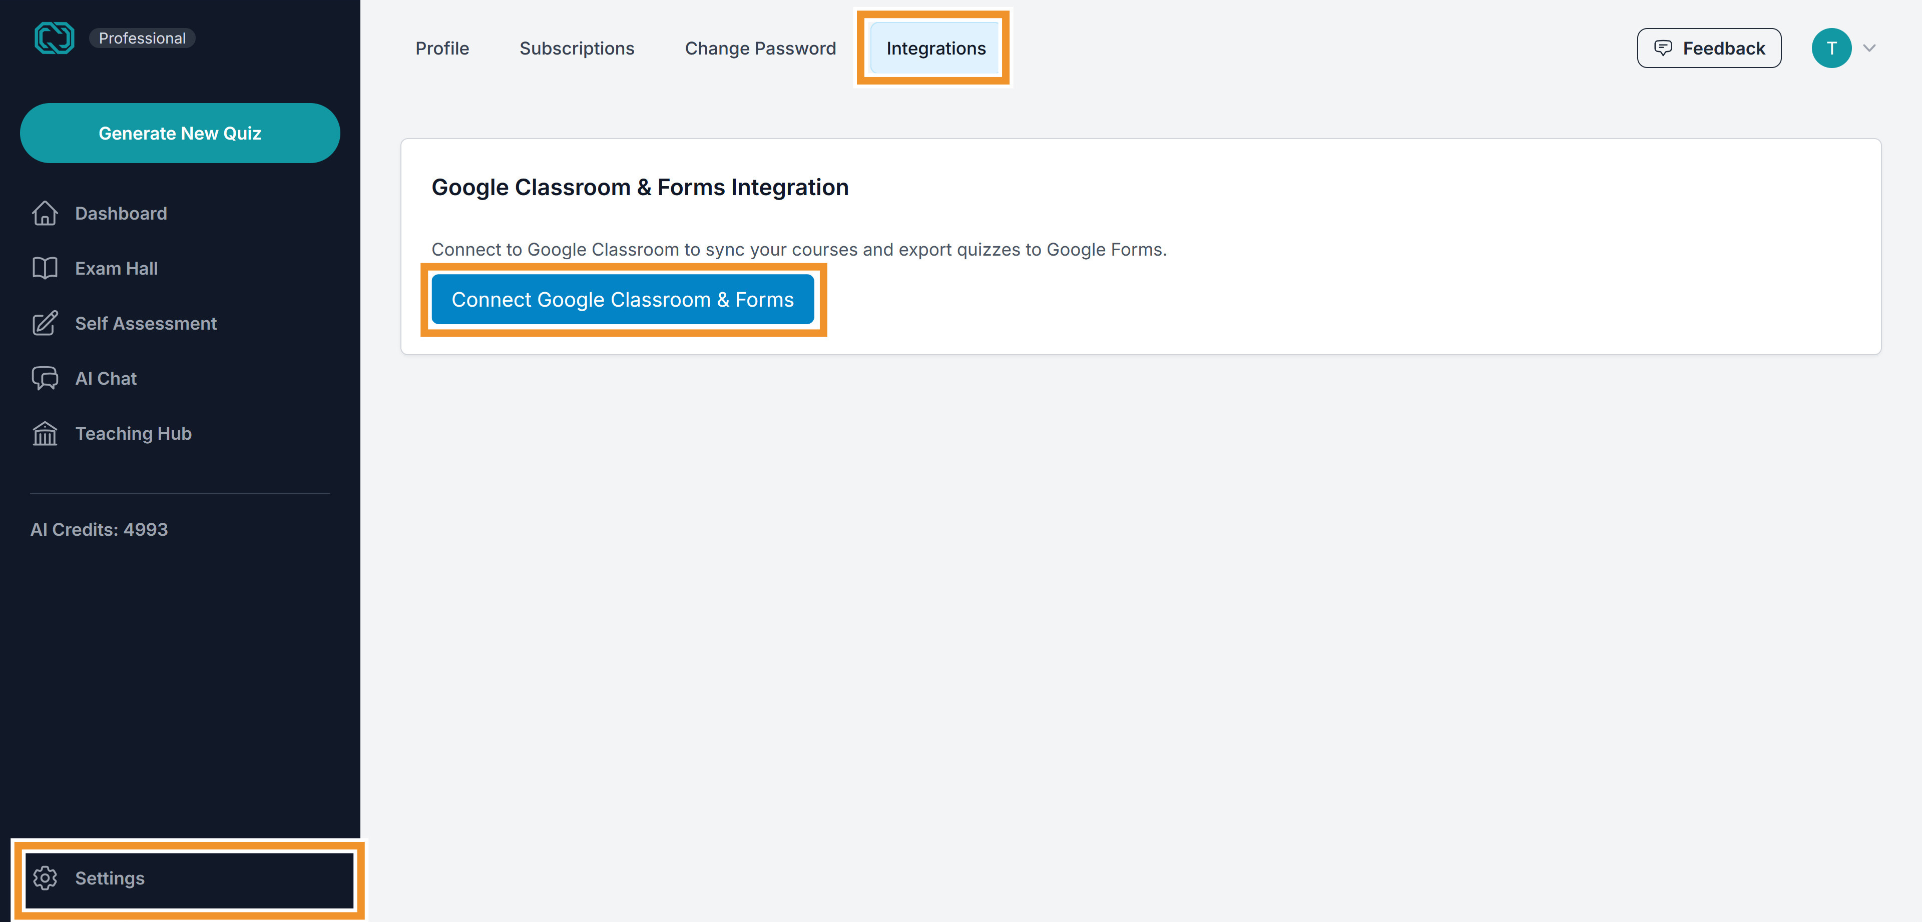The image size is (1922, 922).
Task: Click the Feedback speech bubble icon
Action: [1662, 48]
